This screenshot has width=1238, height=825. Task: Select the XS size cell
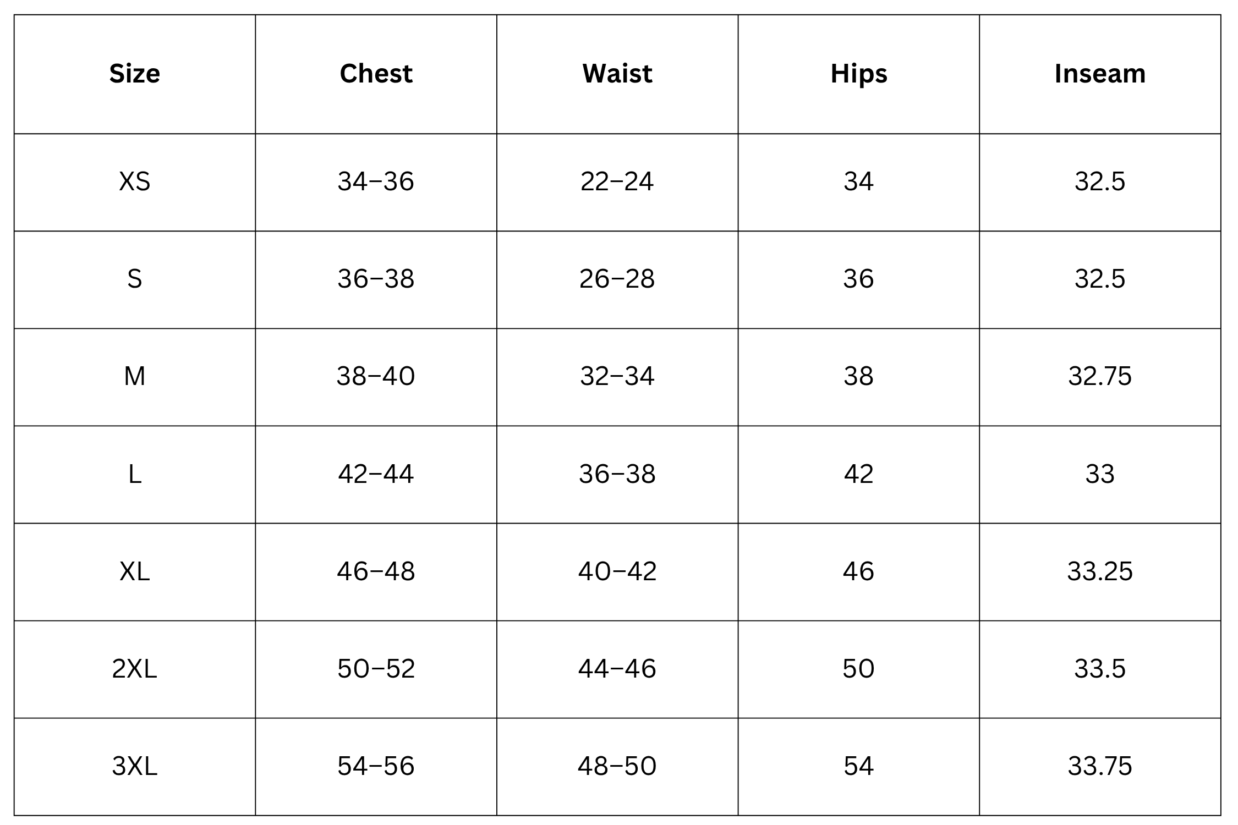click(x=134, y=182)
